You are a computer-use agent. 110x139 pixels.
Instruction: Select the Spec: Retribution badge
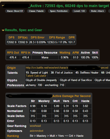click(x=59, y=11)
